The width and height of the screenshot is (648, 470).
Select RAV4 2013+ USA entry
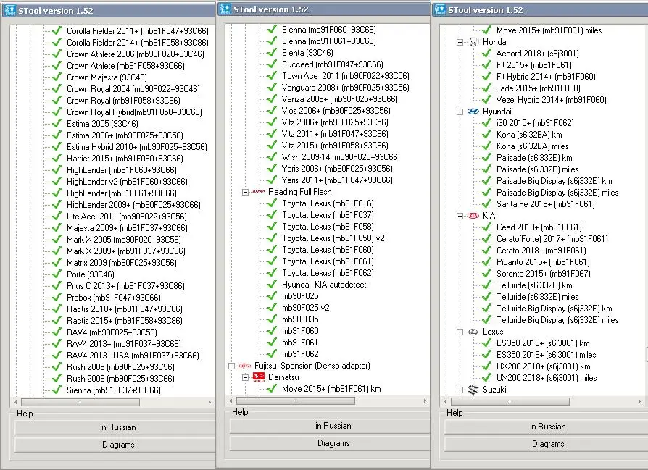pyautogui.click(x=133, y=355)
